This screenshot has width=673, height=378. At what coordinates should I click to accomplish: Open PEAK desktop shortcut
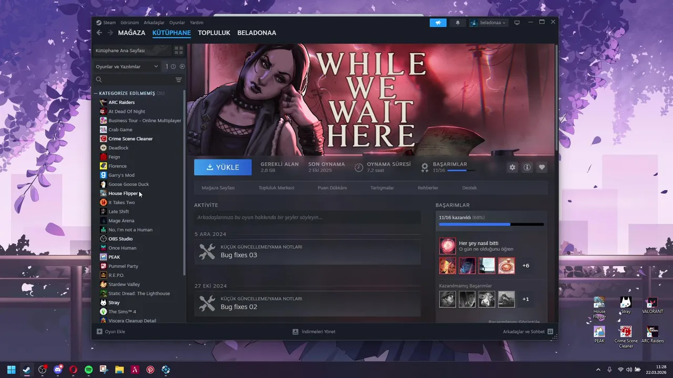[x=599, y=334]
